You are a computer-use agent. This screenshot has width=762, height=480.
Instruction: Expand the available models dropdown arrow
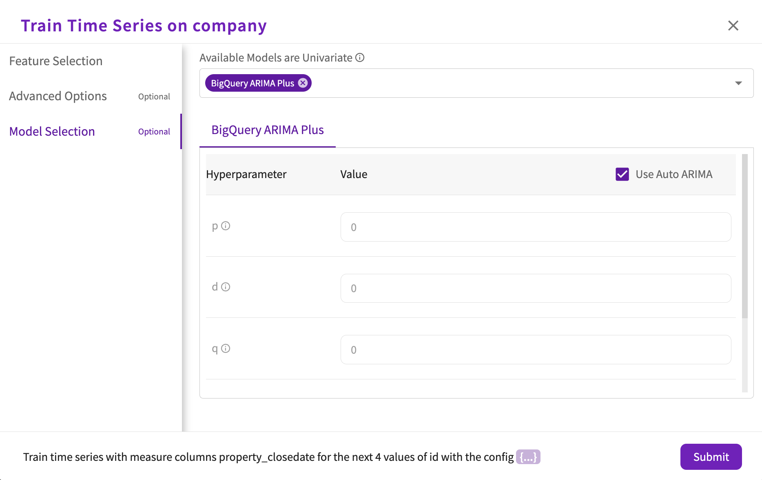(x=738, y=83)
